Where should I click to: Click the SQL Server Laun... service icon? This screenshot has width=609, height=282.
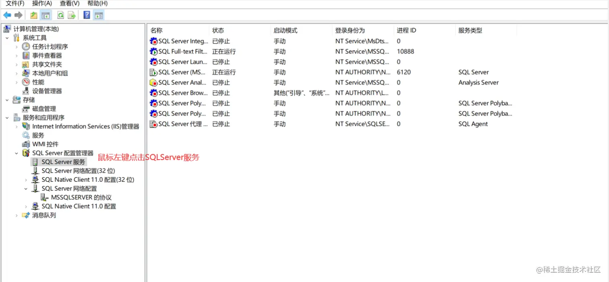click(x=153, y=62)
